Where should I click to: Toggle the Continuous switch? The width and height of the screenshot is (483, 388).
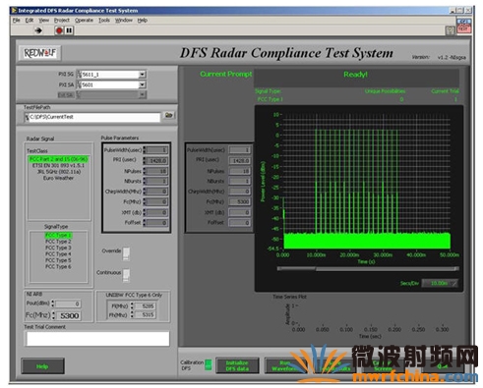click(x=126, y=275)
